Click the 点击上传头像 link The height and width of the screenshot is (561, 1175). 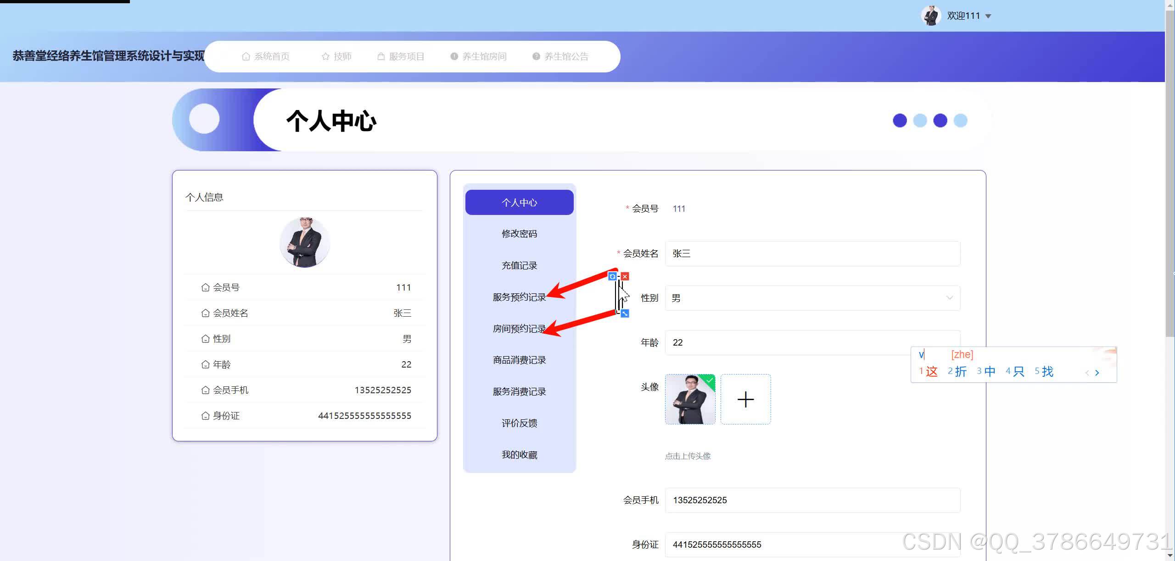click(687, 456)
